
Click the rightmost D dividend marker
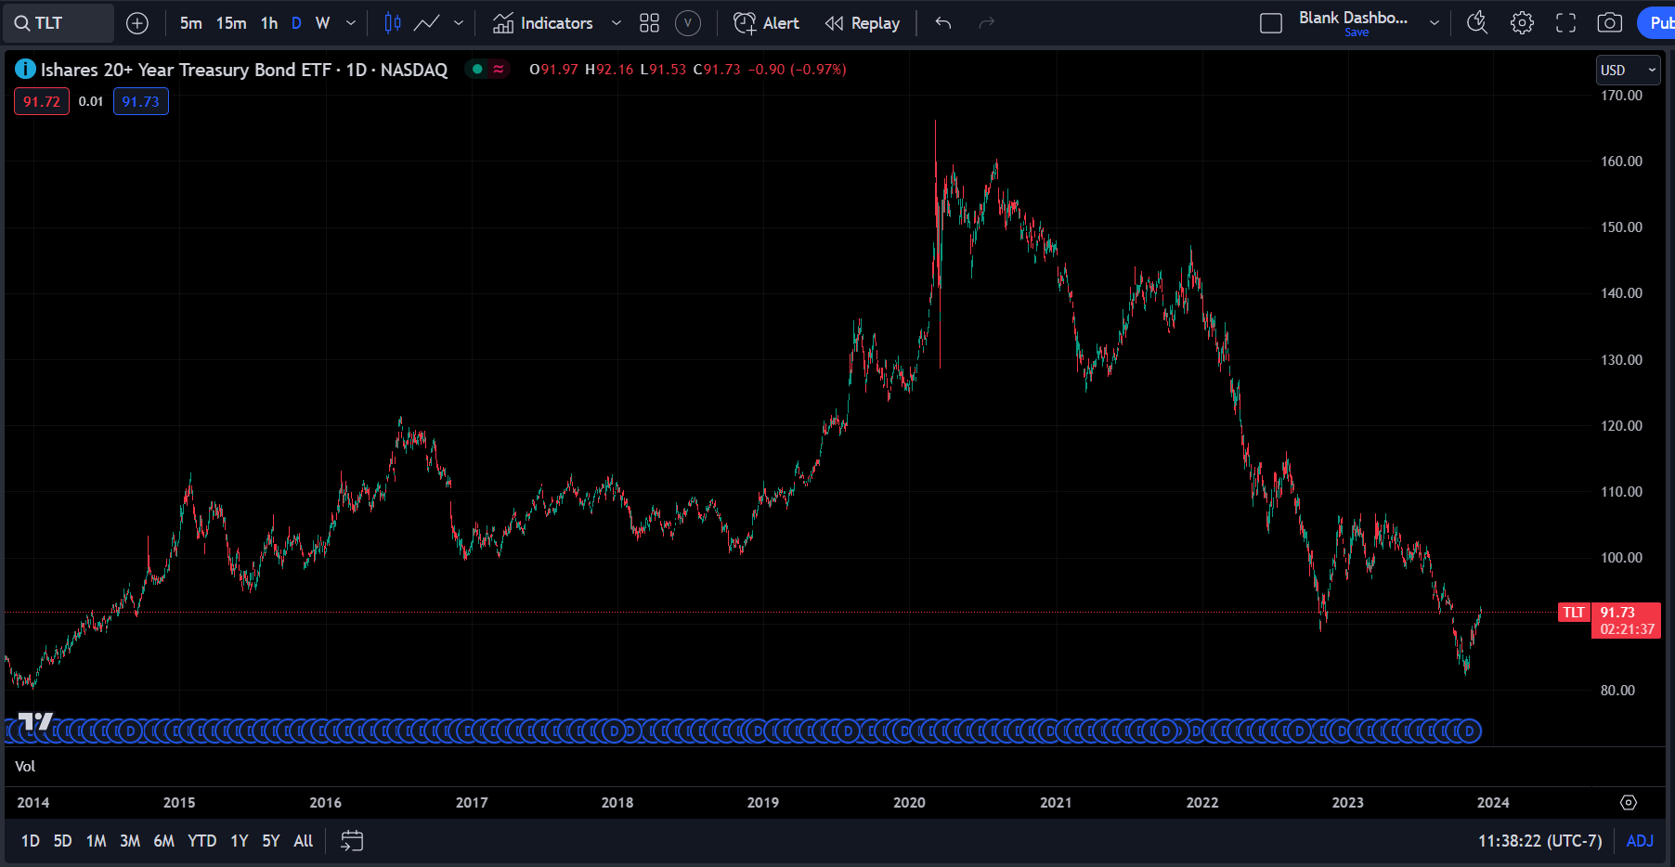coord(1469,731)
